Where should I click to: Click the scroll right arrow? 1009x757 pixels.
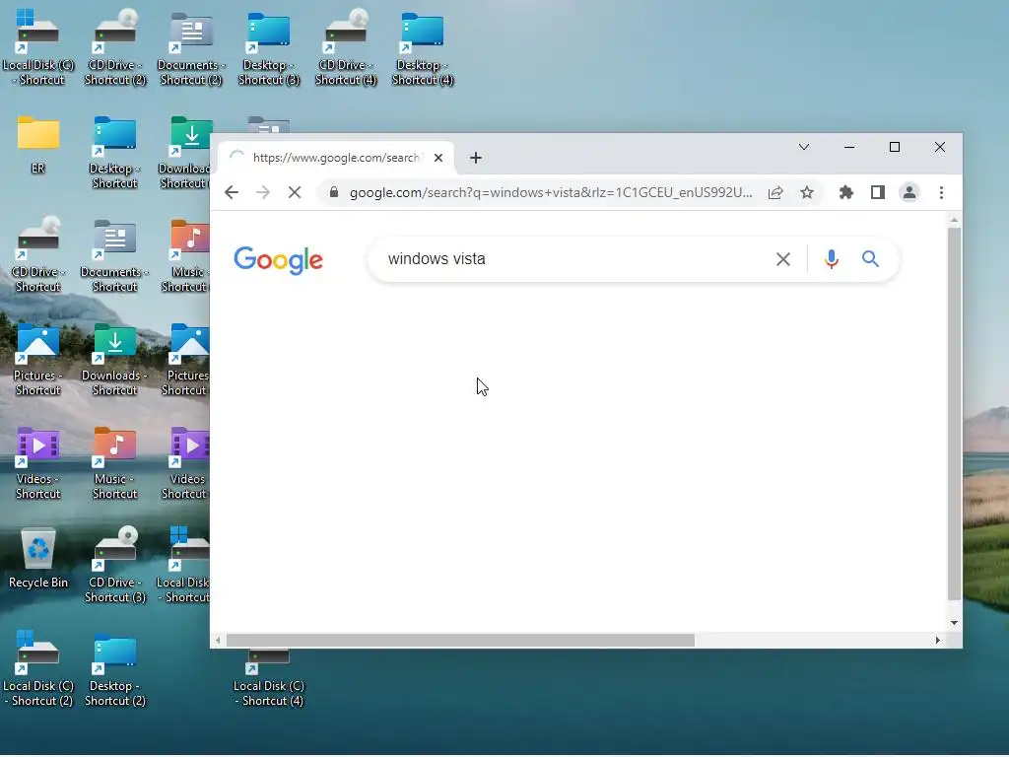point(938,640)
